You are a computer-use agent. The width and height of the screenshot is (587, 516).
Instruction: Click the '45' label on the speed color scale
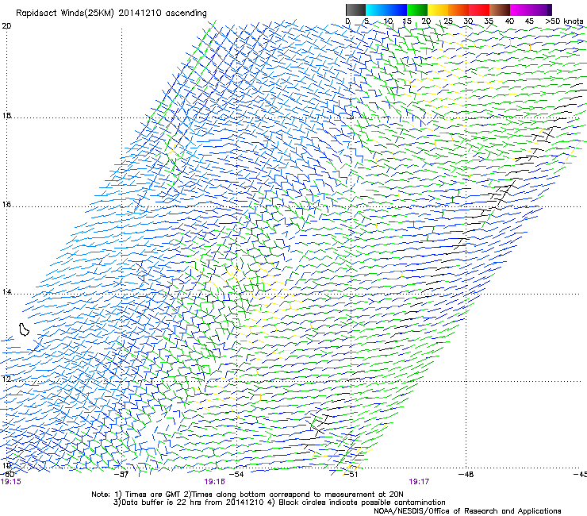529,21
